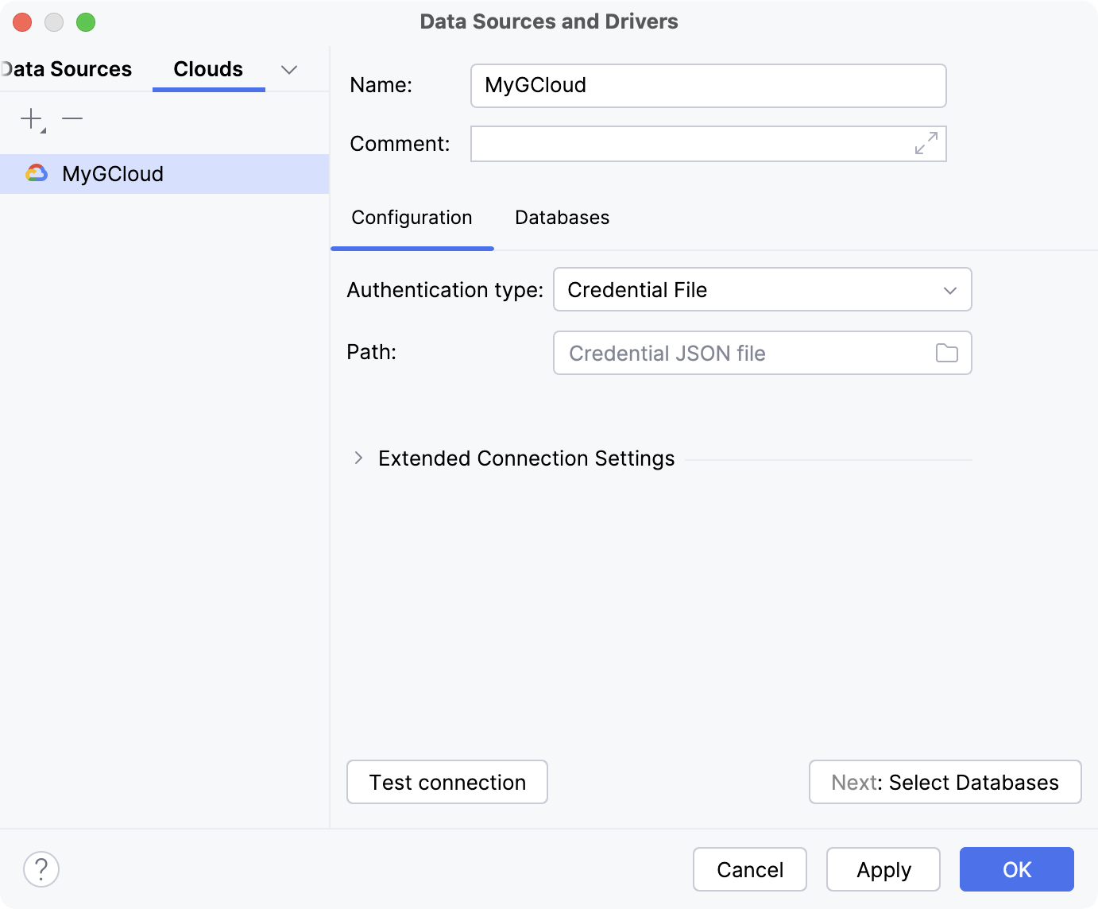This screenshot has height=909, width=1098.
Task: Select the Configuration tab
Action: click(x=412, y=217)
